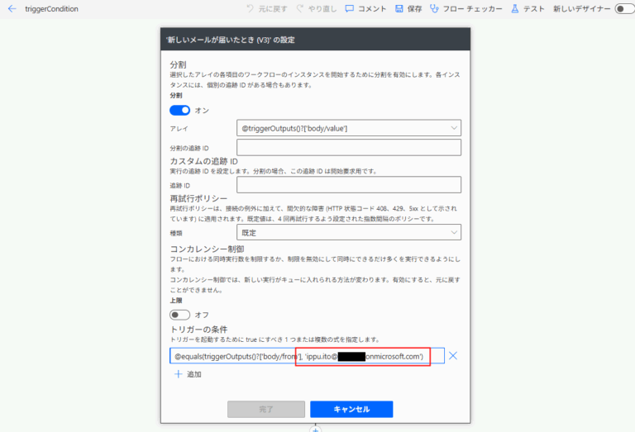Open the flow checker (フロー チェッカー)
Screen dimensions: 635x432
(440, 8)
